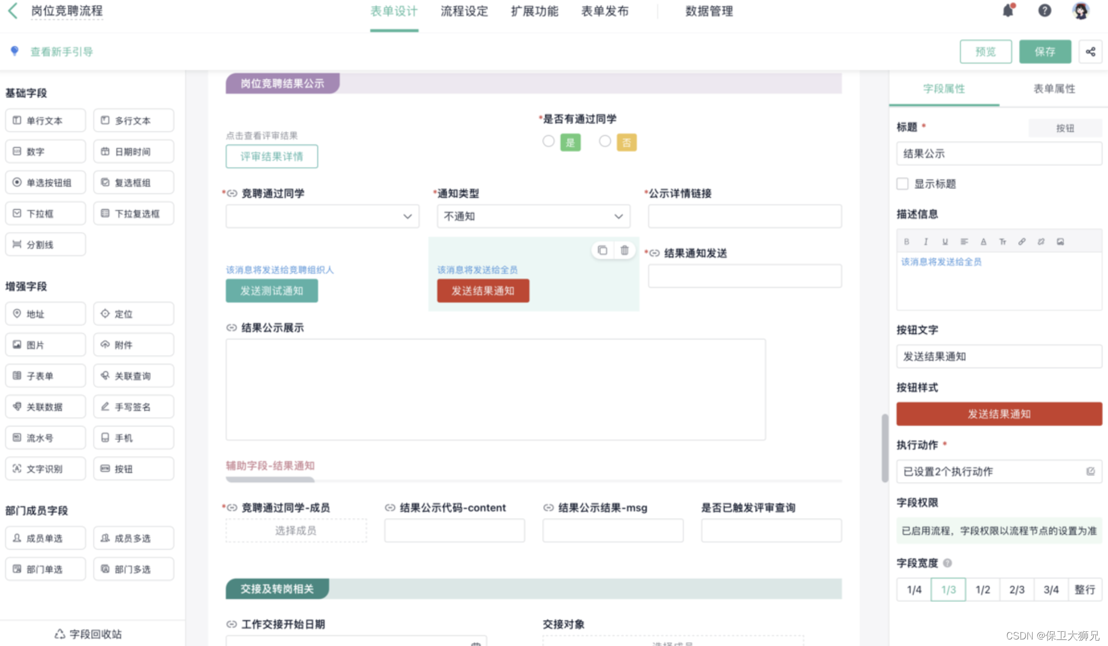This screenshot has width=1108, height=646.
Task: Click the help question mark icon
Action: tap(1044, 11)
